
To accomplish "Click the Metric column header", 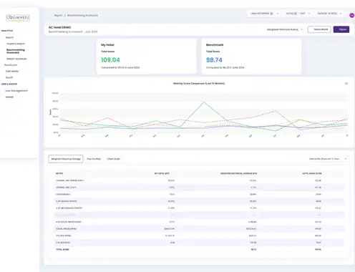I will (x=59, y=173).
